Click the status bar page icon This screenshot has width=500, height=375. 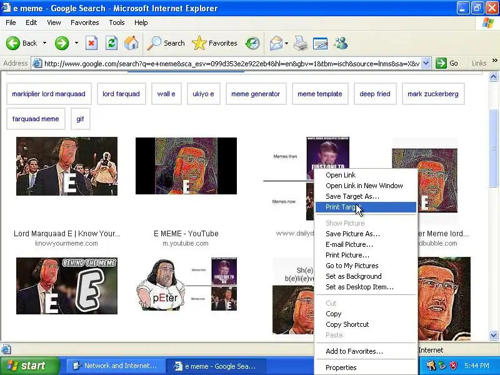click(6, 349)
